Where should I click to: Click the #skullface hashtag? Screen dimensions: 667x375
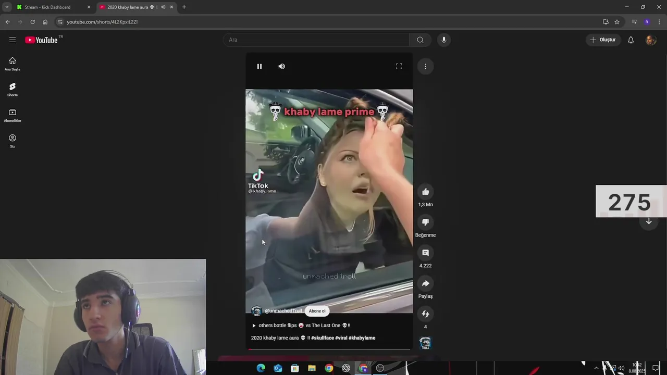click(x=323, y=338)
